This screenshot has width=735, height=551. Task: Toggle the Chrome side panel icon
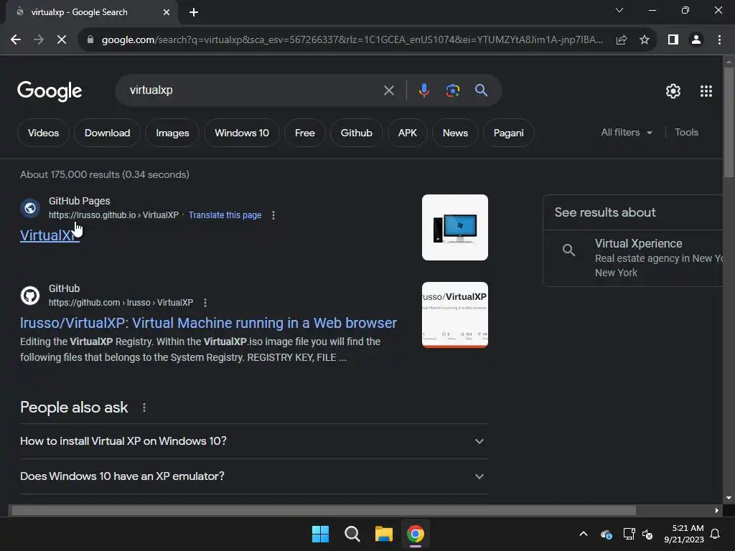(673, 40)
